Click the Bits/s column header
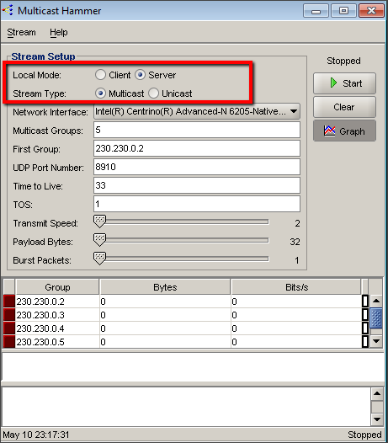The height and width of the screenshot is (443, 388). pyautogui.click(x=296, y=287)
